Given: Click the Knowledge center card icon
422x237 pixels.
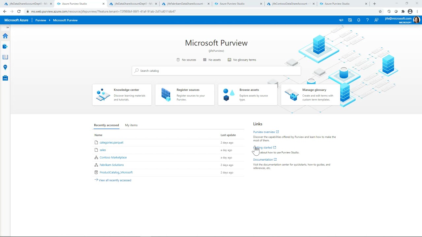Looking at the screenshot, I should tap(103, 95).
